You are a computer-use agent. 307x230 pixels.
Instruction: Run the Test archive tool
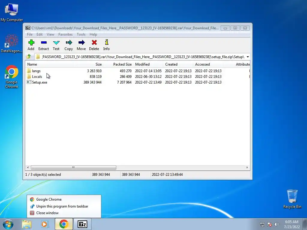click(x=56, y=45)
